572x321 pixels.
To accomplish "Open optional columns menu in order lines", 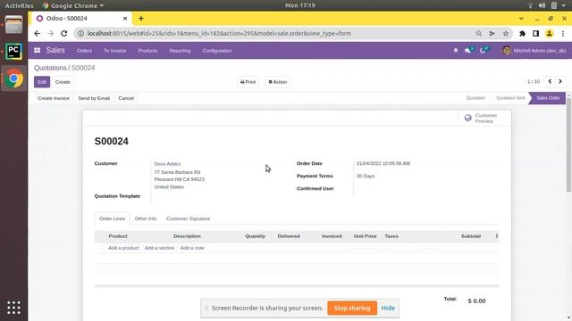I will tap(497, 236).
